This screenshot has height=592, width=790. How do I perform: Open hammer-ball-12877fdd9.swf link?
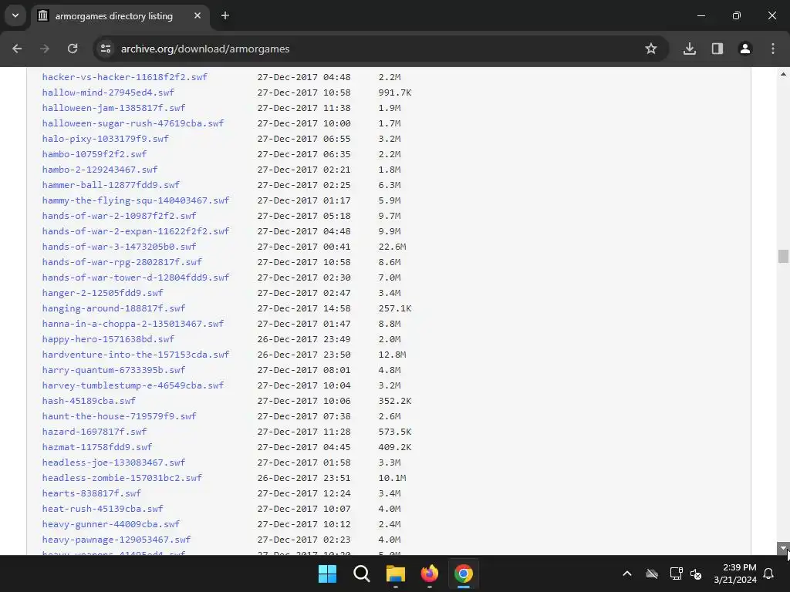pyautogui.click(x=111, y=185)
